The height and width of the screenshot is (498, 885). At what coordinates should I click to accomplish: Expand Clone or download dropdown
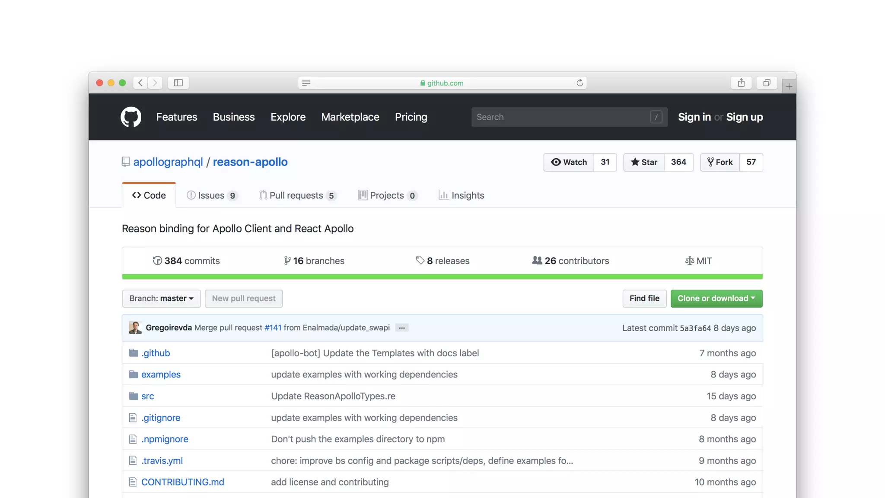tap(716, 299)
